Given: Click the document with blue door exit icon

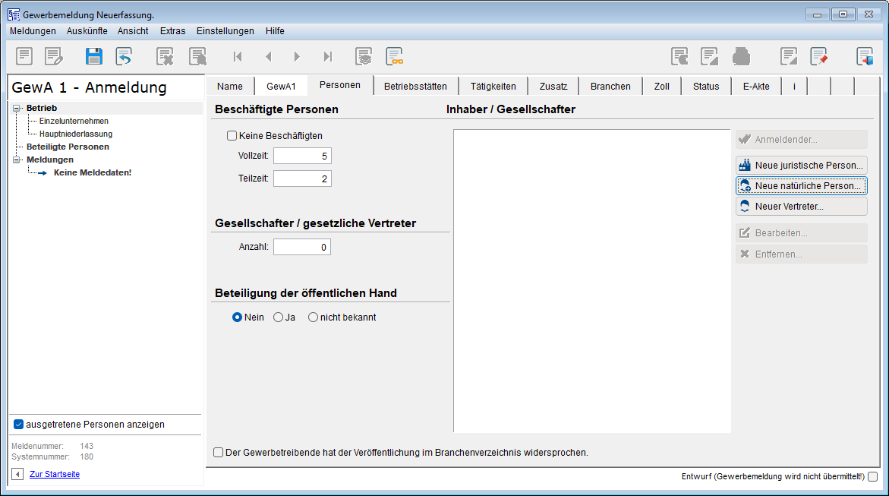Looking at the screenshot, I should [x=865, y=56].
